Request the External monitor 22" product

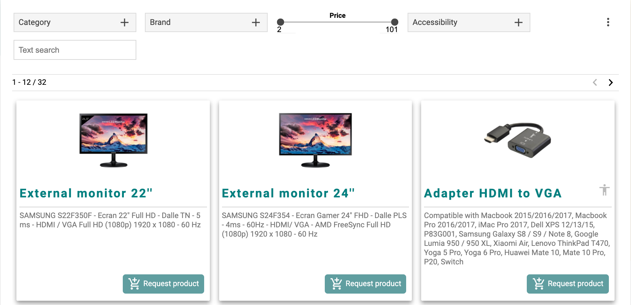pyautogui.click(x=163, y=284)
